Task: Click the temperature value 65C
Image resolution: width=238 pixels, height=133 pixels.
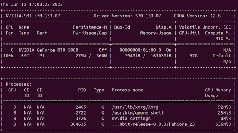Action: [25, 56]
